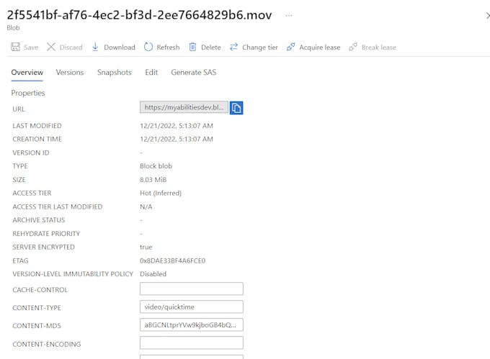Click the Discard button label
Viewport: 490px width, 359px height.
click(71, 47)
